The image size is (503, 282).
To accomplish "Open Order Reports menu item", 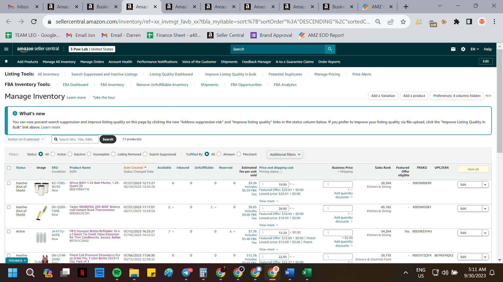I will point(329,62).
